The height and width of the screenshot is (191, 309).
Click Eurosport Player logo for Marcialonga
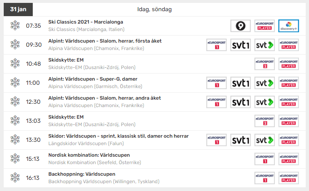pyautogui.click(x=265, y=26)
